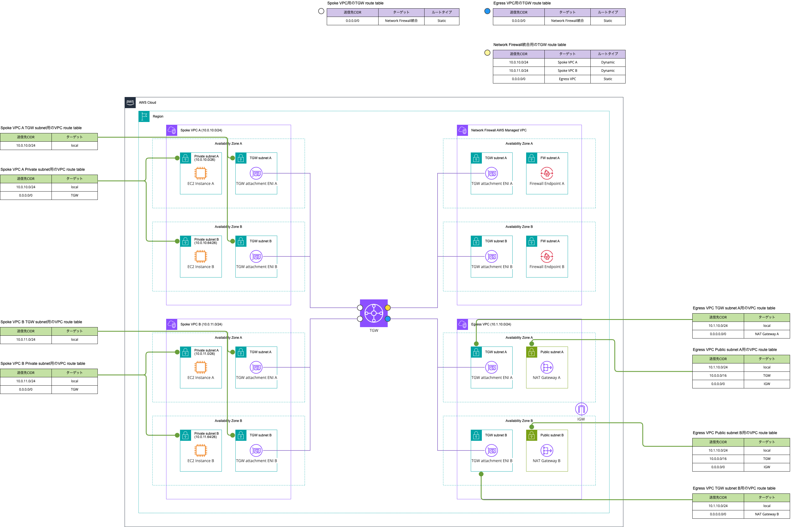Select 'Spoke VPC B Private subnet用のVPC route table' title
The image size is (792, 527).
coord(43,363)
